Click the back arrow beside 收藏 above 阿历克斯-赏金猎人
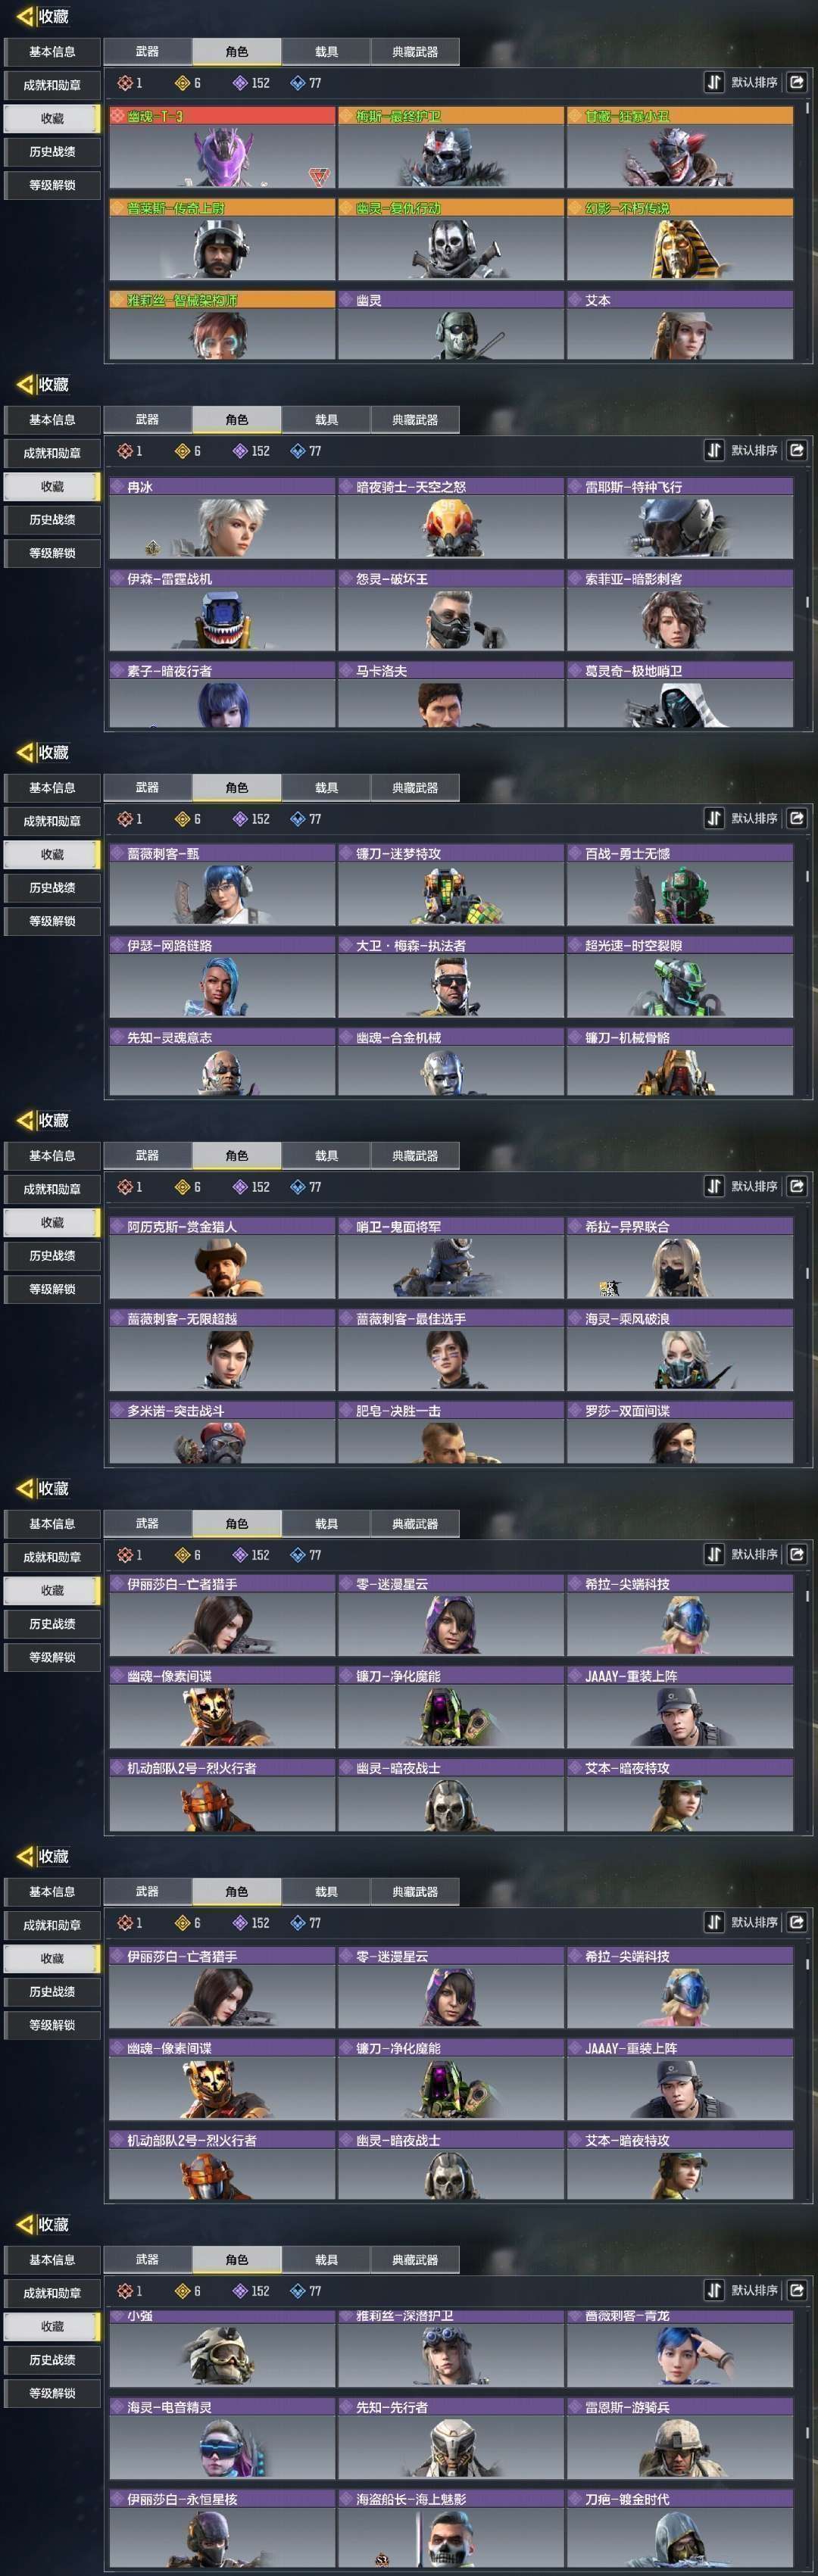Viewport: 818px width, 2576px height. click(25, 1120)
